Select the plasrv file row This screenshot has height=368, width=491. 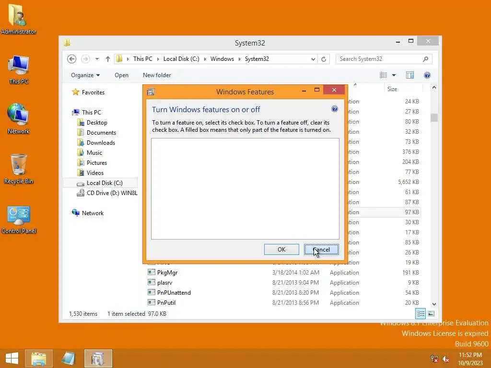click(284, 282)
